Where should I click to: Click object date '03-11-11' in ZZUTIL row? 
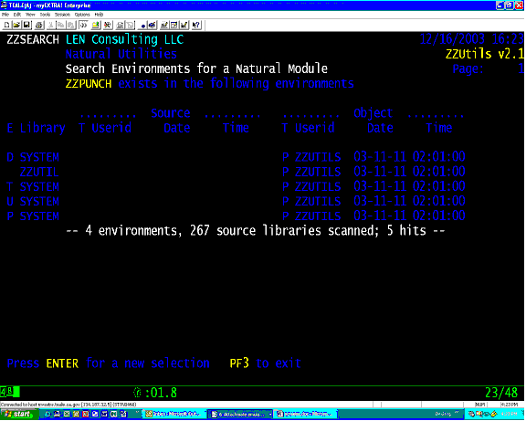point(380,172)
